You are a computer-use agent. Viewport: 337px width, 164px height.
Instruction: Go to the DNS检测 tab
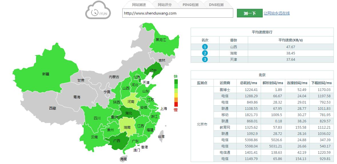[216, 5]
